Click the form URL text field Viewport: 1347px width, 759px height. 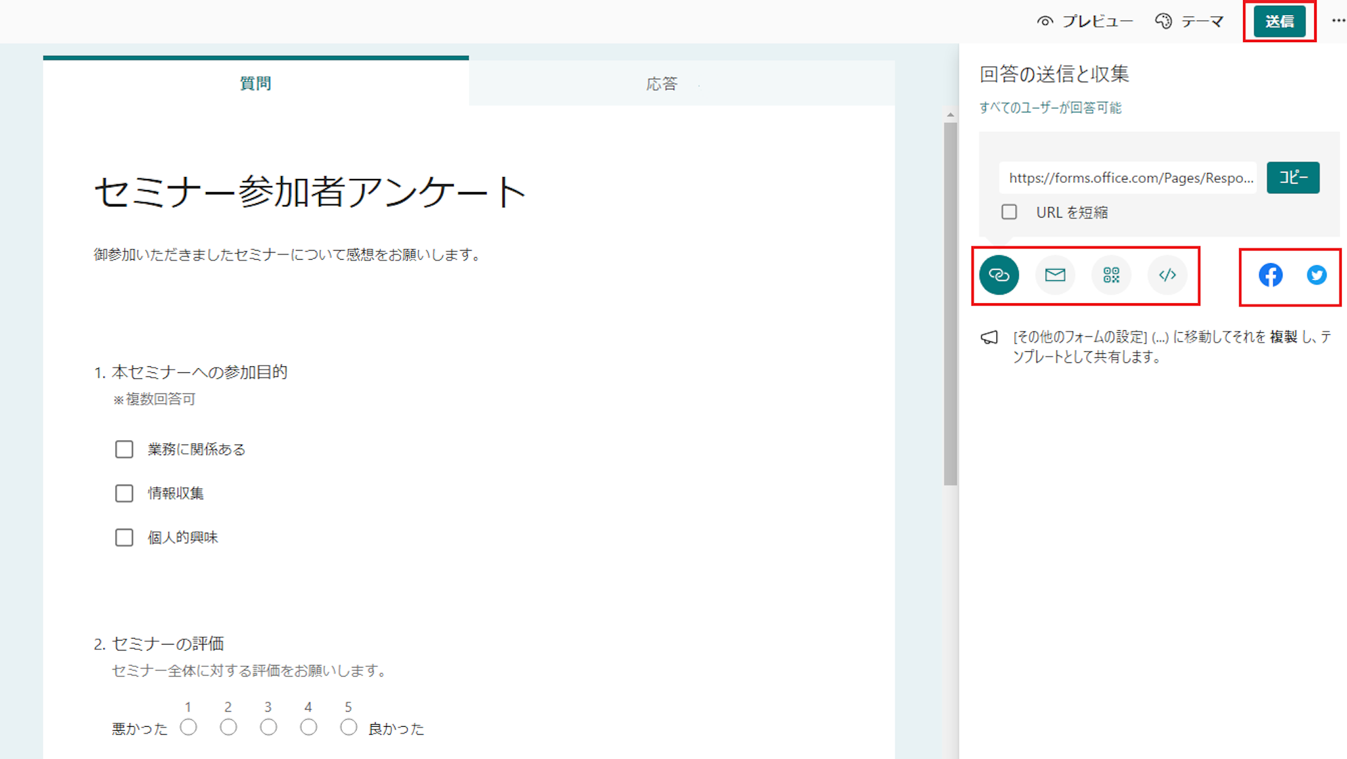point(1127,178)
